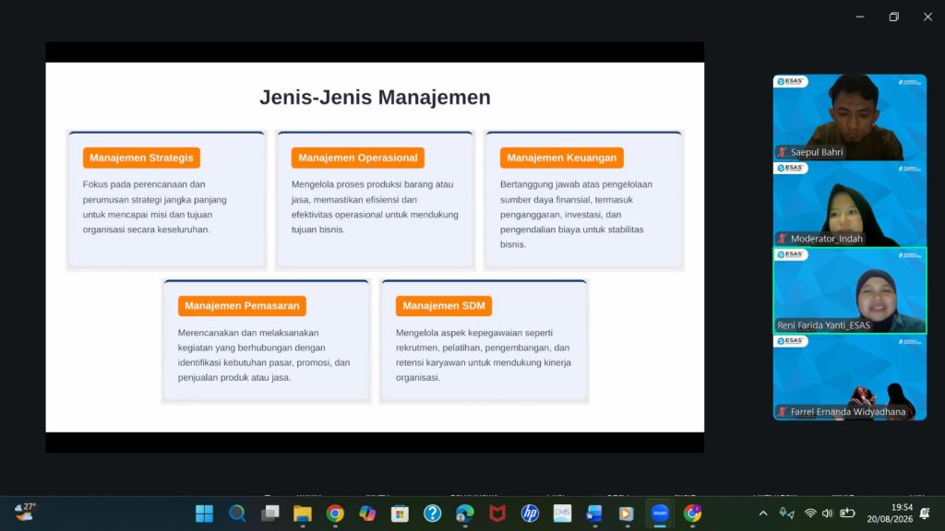
Task: Click the Manajemen SDM orange label
Action: click(x=444, y=306)
